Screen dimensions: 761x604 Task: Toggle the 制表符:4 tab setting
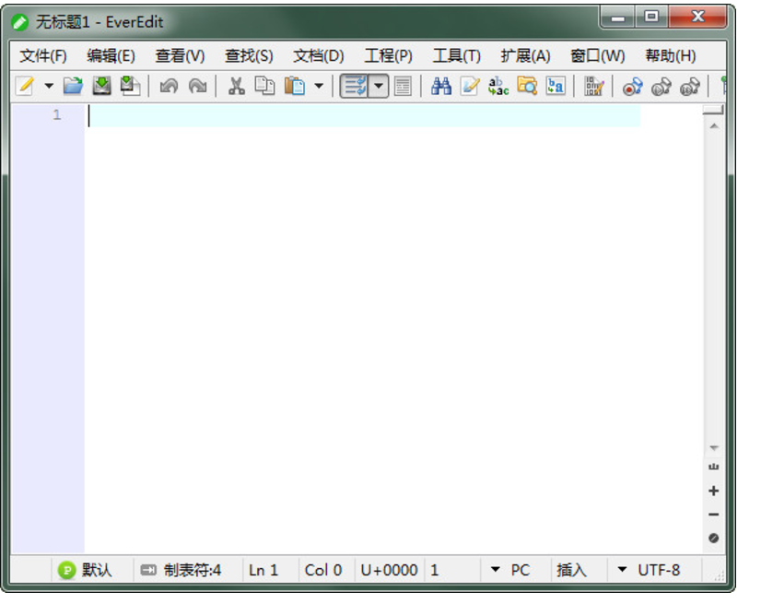click(x=181, y=570)
